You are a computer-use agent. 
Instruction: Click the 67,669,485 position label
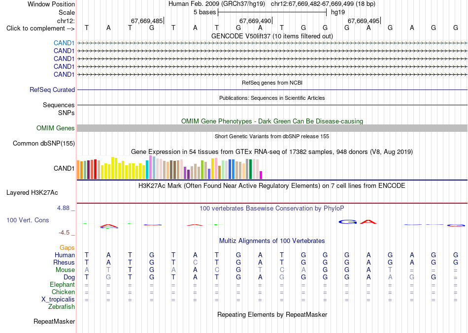pyautogui.click(x=147, y=21)
